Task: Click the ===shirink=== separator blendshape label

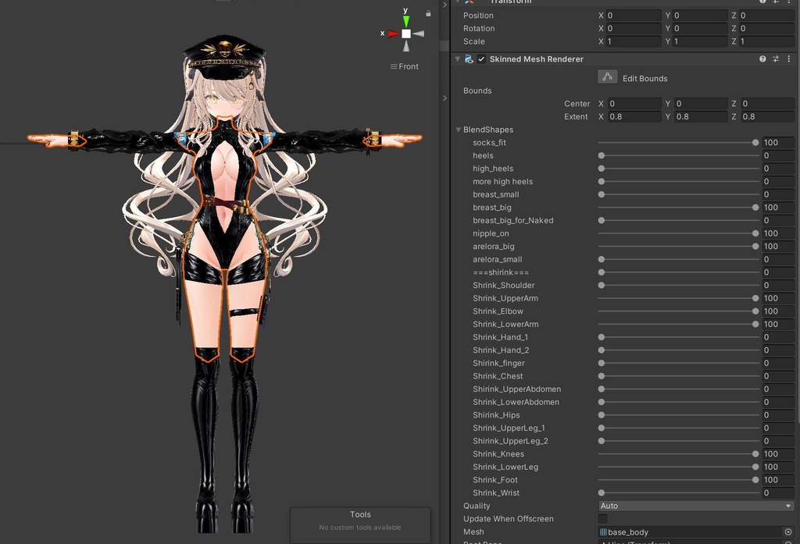Action: (501, 272)
